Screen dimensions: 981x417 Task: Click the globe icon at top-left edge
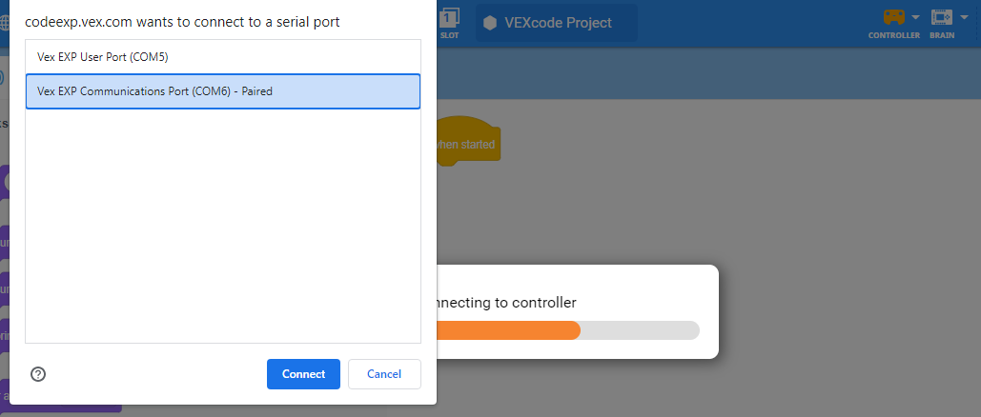pyautogui.click(x=3, y=23)
